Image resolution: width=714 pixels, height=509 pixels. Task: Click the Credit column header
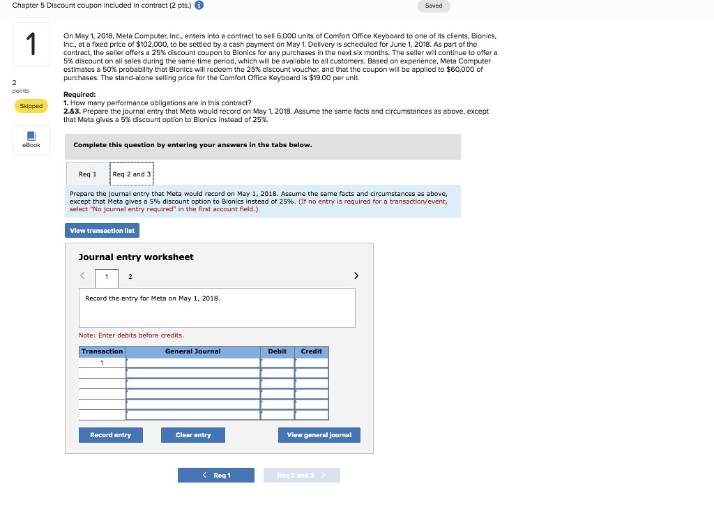[312, 351]
